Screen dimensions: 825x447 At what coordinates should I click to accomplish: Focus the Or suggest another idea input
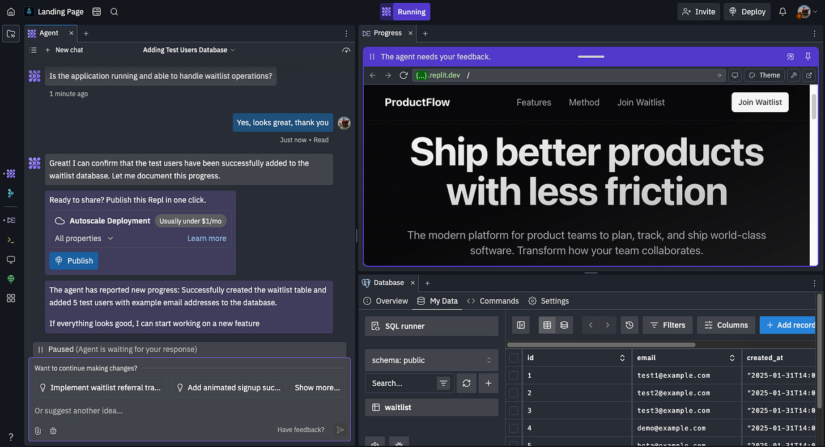click(x=189, y=411)
